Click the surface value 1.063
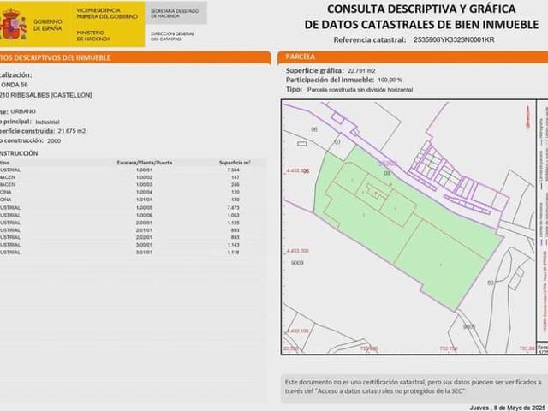548x411 pixels. (233, 215)
